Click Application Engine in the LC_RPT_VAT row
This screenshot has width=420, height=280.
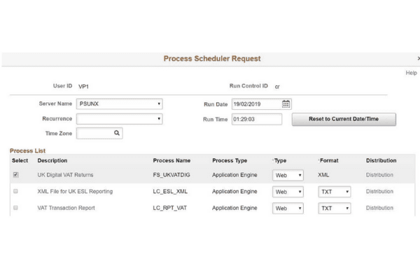(x=234, y=208)
